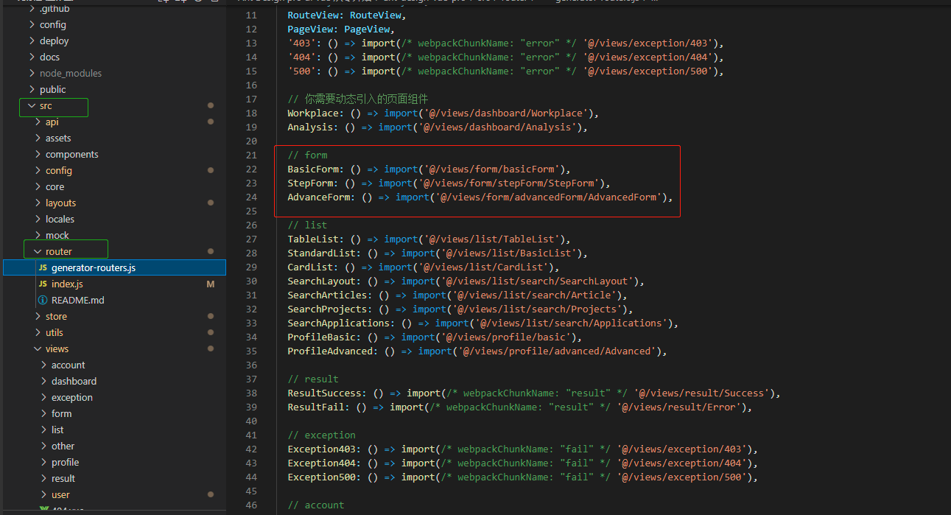Select the utils folder label
The image size is (951, 515).
[55, 332]
